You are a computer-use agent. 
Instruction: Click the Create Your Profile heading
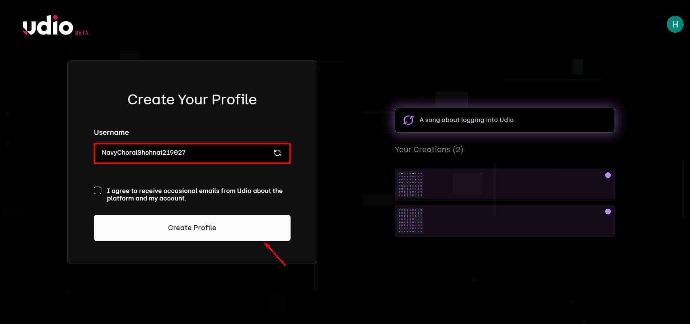[x=192, y=99]
